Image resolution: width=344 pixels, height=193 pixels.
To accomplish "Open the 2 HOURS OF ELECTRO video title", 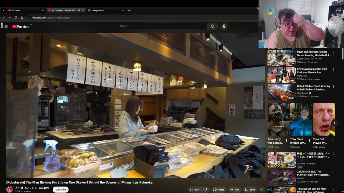I will [x=313, y=173].
